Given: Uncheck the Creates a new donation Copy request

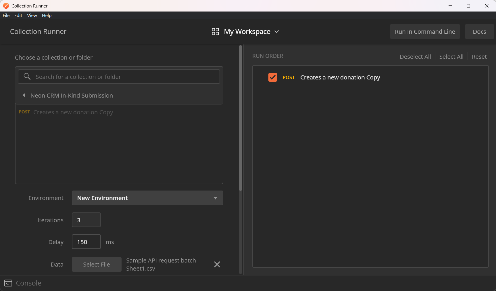Looking at the screenshot, I should pyautogui.click(x=272, y=77).
